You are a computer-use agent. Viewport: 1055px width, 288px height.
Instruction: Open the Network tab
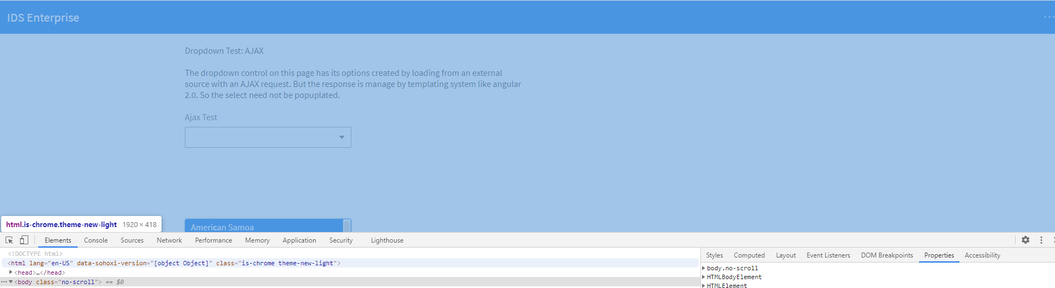[x=169, y=240]
